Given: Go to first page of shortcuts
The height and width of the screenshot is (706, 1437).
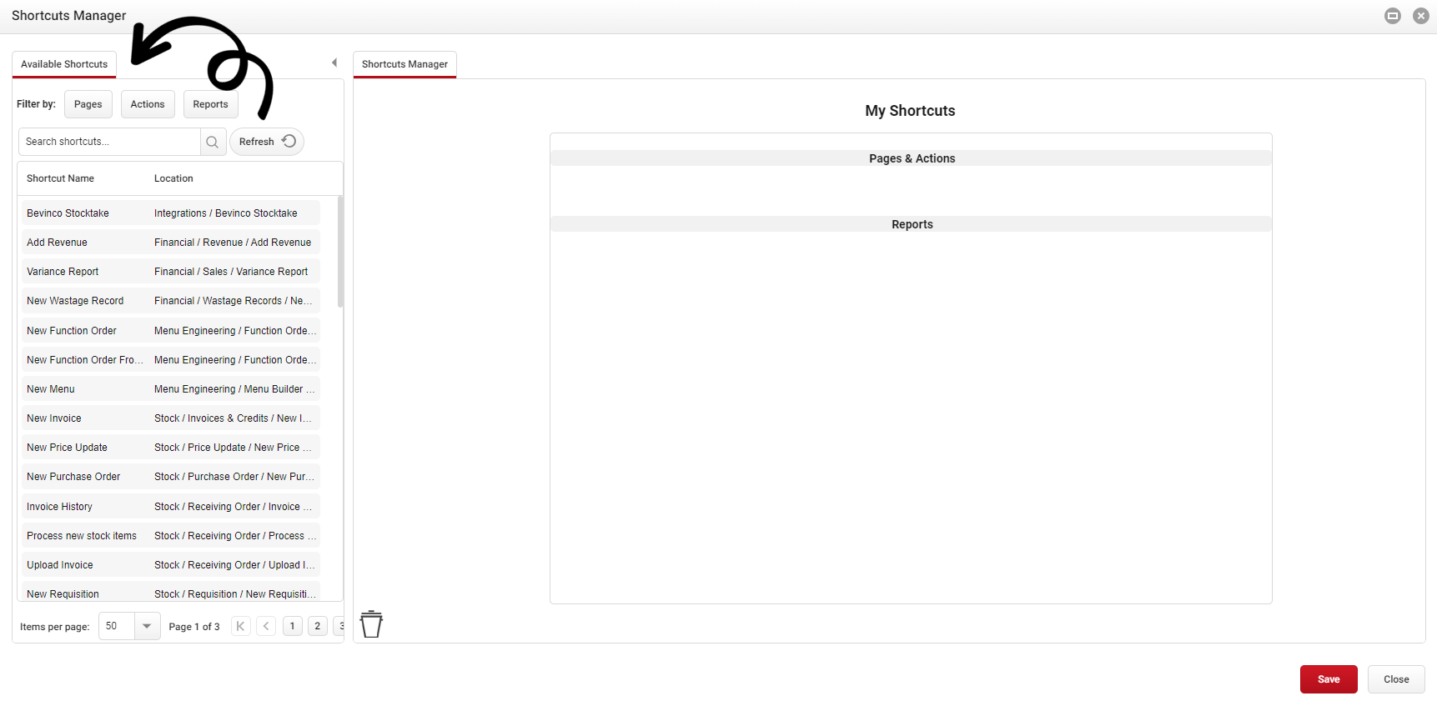Looking at the screenshot, I should tap(240, 626).
